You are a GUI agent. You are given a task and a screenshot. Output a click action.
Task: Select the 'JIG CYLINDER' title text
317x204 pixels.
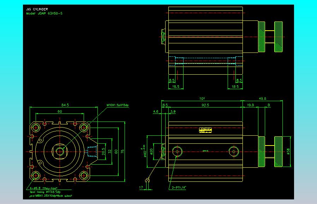click(x=37, y=9)
